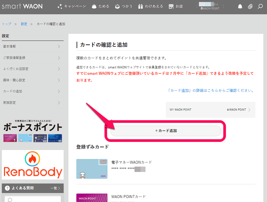The height and width of the screenshot is (202, 267).
Task: Click the ためる purse icon
Action: (x=94, y=6)
